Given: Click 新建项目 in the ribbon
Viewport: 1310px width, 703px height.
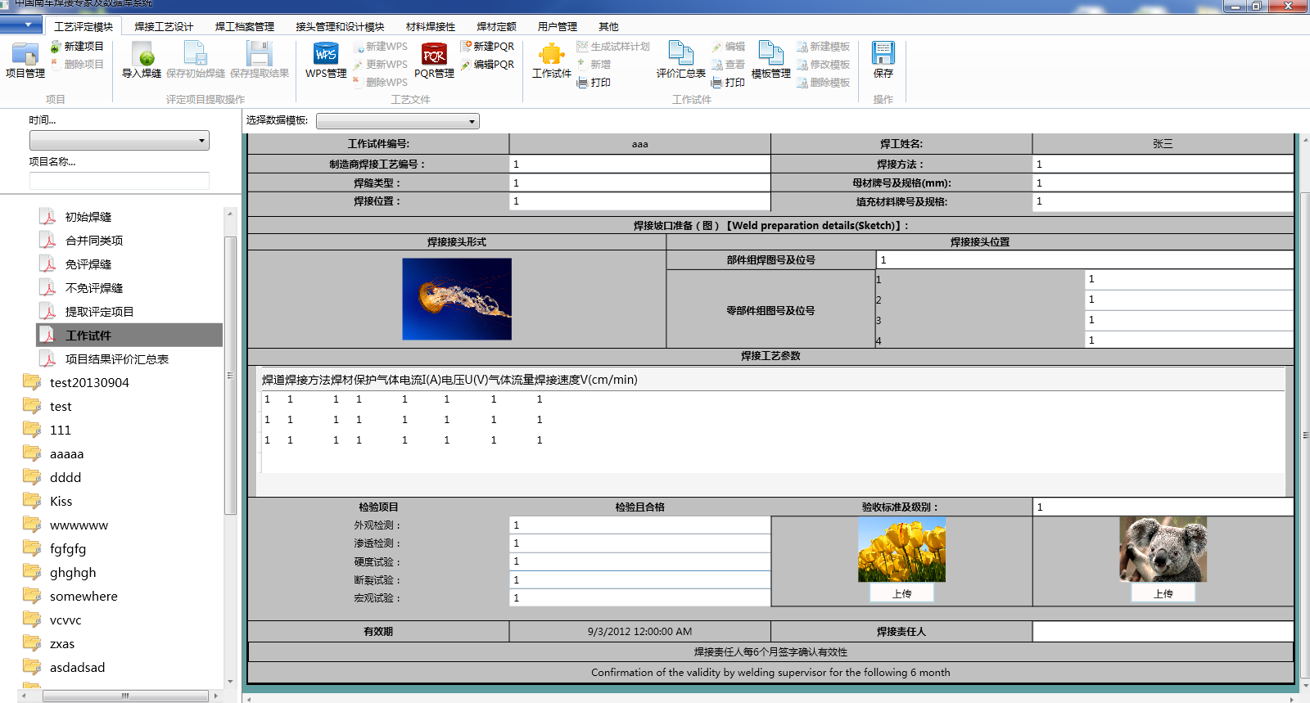Looking at the screenshot, I should click(78, 47).
